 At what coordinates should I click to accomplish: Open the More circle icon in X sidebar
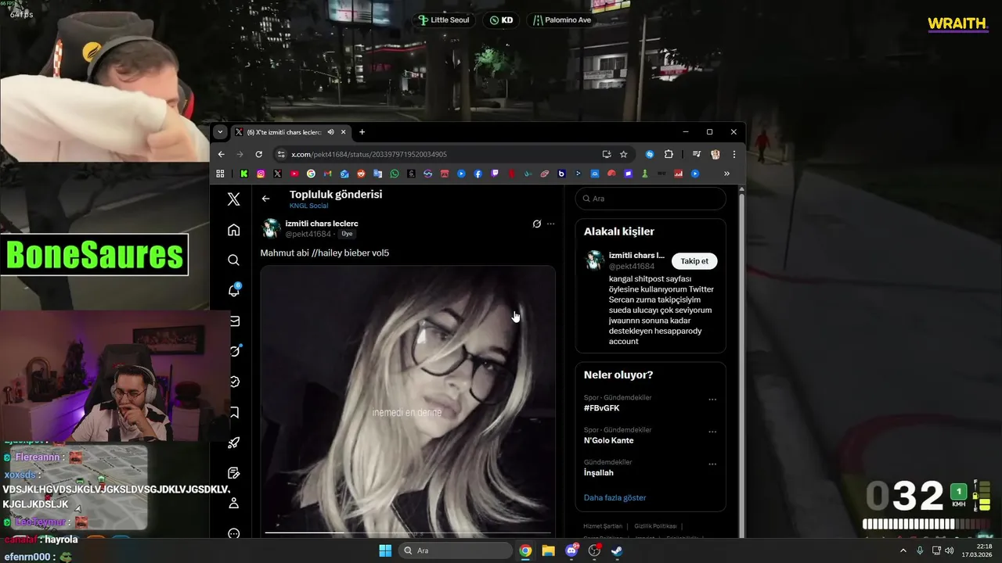(233, 533)
